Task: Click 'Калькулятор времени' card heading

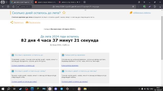Action: click(x=75, y=55)
